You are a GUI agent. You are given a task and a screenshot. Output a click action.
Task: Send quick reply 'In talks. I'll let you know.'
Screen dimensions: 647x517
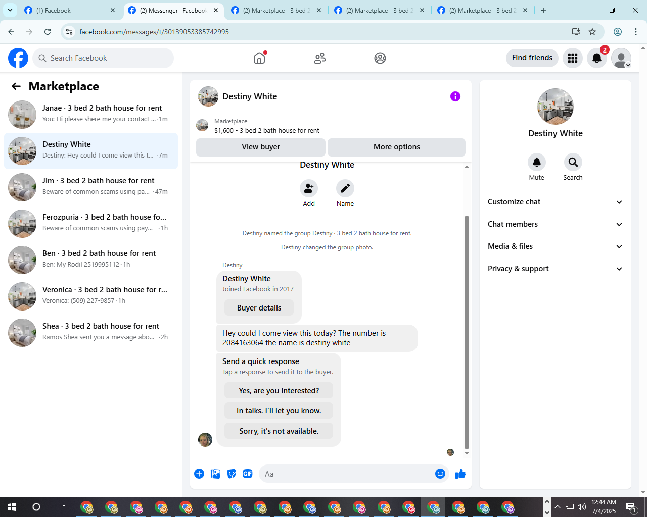pos(279,411)
